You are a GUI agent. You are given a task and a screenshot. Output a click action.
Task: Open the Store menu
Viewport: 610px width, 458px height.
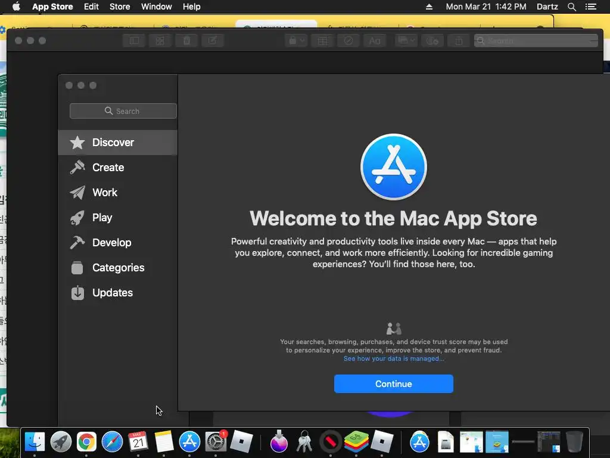(120, 7)
